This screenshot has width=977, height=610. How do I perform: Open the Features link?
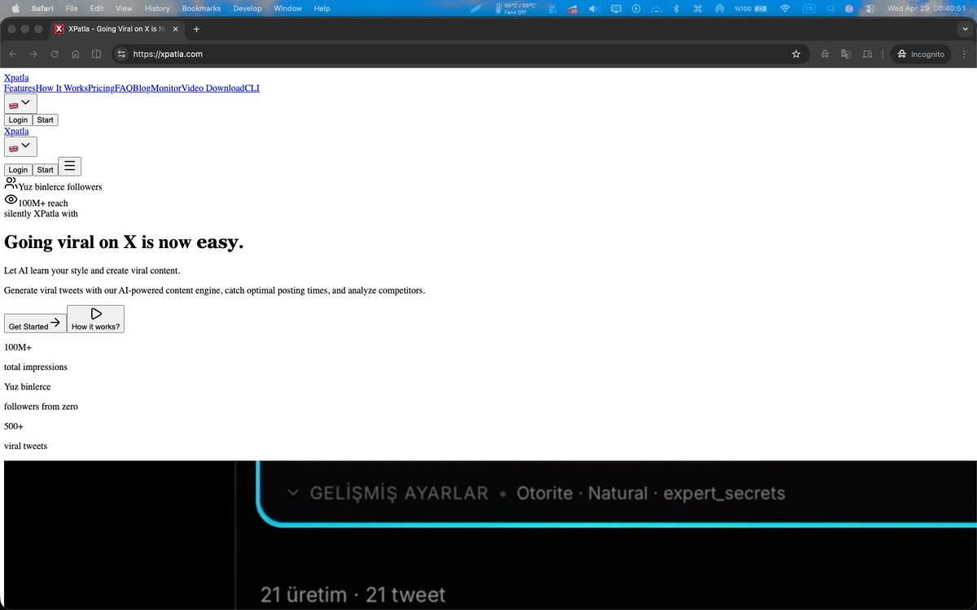[20, 88]
